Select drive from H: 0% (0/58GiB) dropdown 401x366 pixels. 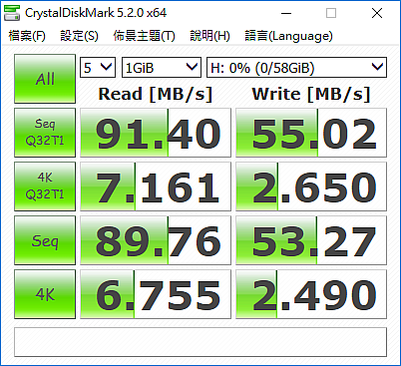click(x=297, y=68)
